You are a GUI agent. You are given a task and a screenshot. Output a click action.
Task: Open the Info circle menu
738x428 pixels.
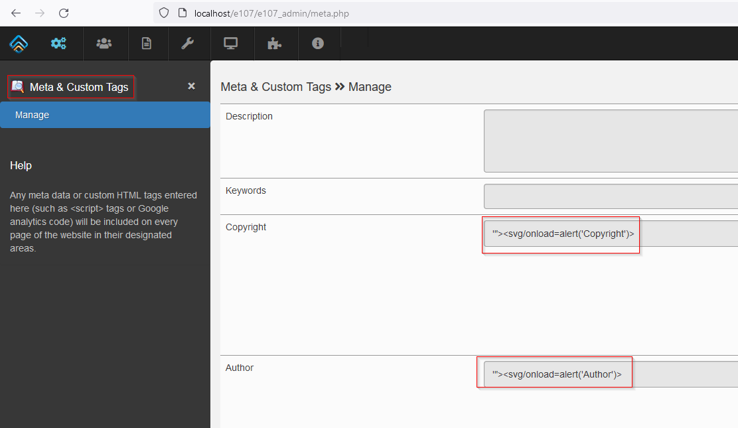318,43
